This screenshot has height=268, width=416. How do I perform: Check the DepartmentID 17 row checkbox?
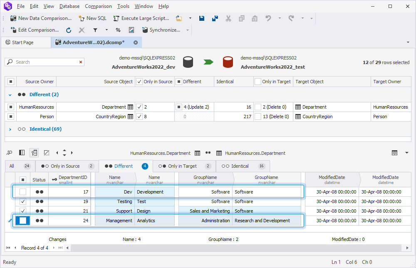coord(23,192)
